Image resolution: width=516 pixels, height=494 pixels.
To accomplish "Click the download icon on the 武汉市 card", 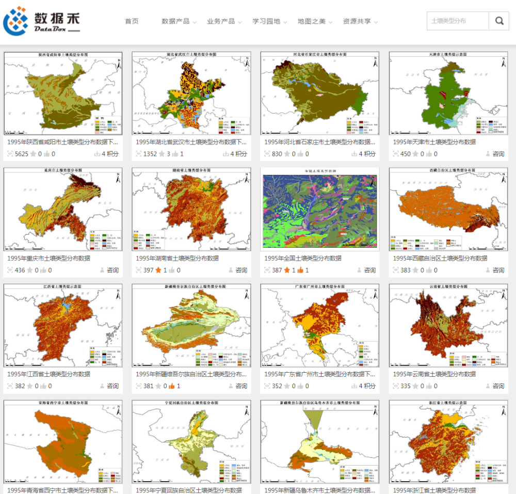I will click(x=226, y=154).
